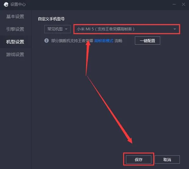Save settings with the 保存 button
This screenshot has width=189, height=169.
(x=139, y=160)
